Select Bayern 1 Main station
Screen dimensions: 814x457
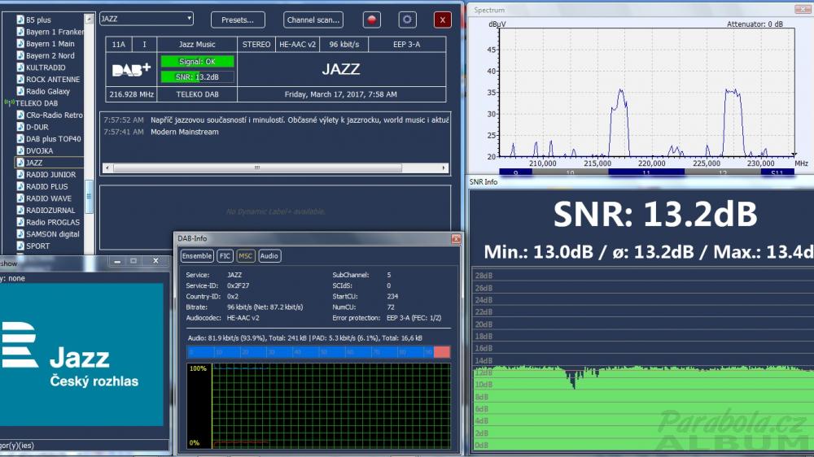click(50, 44)
